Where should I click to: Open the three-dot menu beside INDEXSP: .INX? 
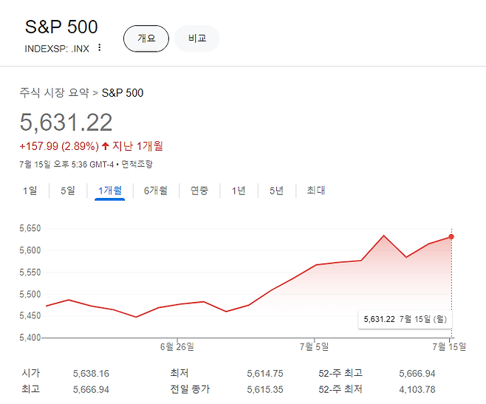tap(100, 47)
